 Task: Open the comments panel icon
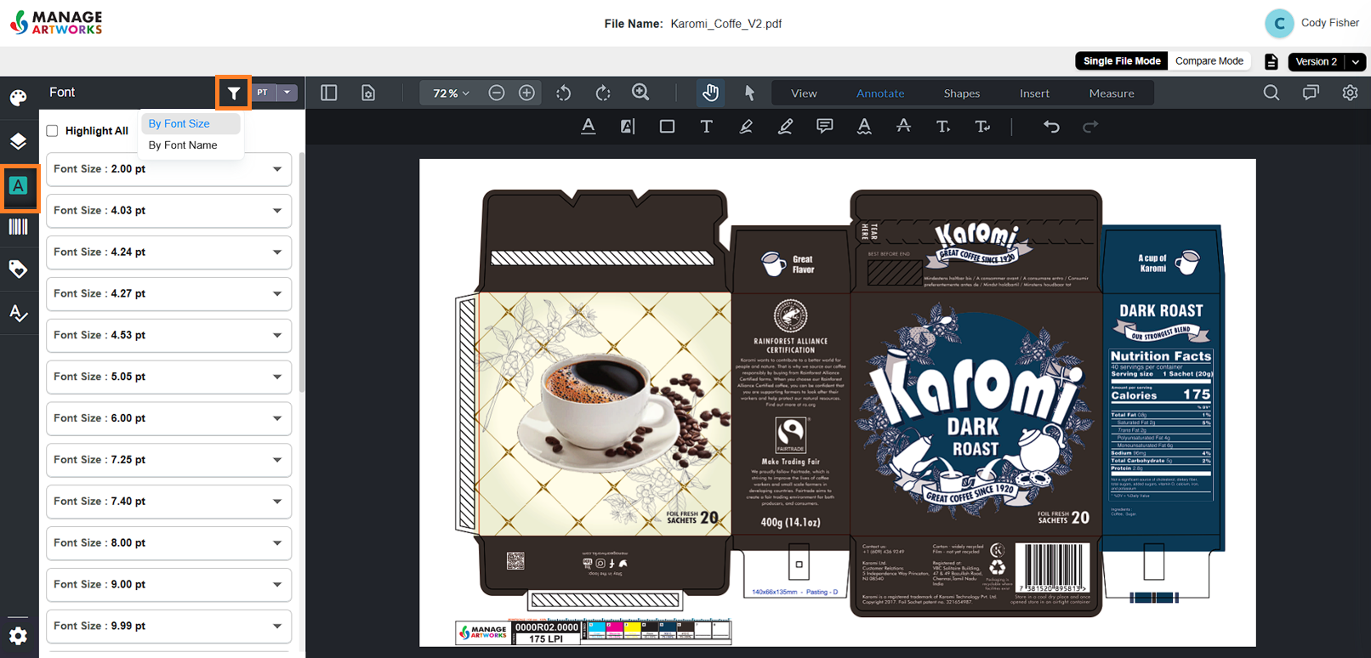click(x=1311, y=93)
